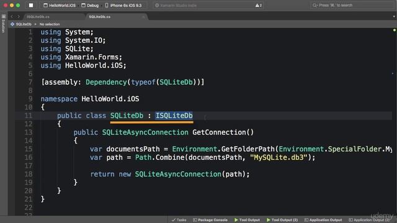
Task: Open the HelloWorld.iOS project selector
Action: (x=60, y=6)
